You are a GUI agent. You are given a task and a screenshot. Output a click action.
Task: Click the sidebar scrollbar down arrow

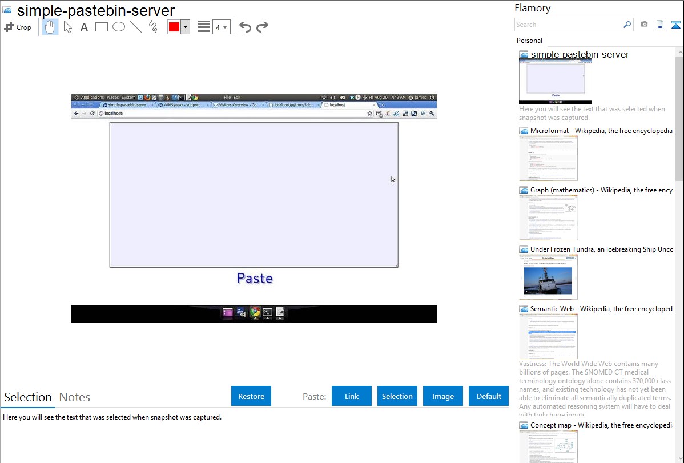(x=680, y=458)
